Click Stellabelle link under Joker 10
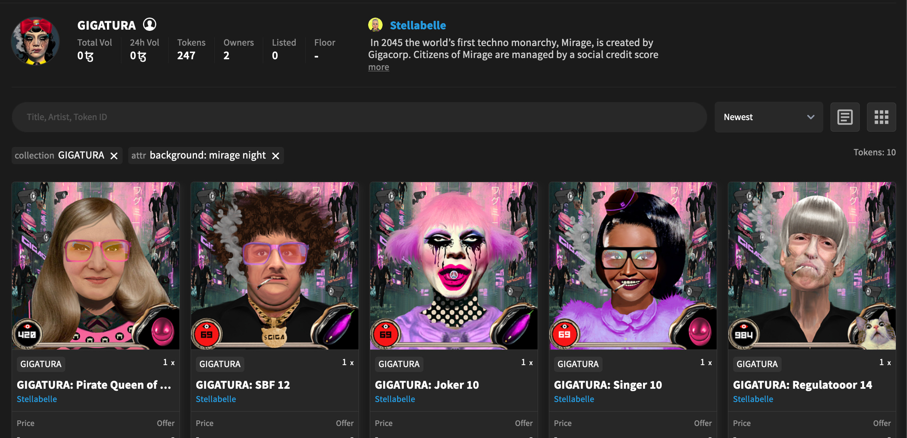Image resolution: width=907 pixels, height=438 pixels. (395, 399)
